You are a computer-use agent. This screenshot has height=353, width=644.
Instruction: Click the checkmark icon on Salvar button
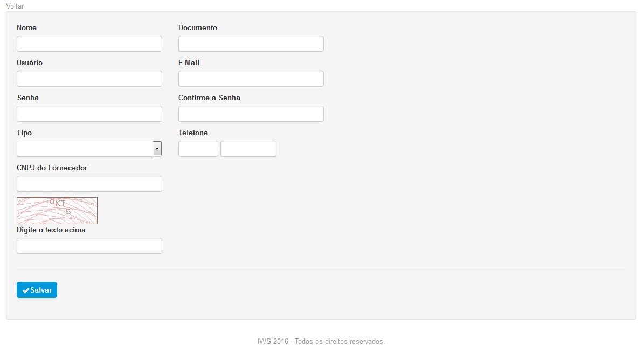[x=26, y=290]
